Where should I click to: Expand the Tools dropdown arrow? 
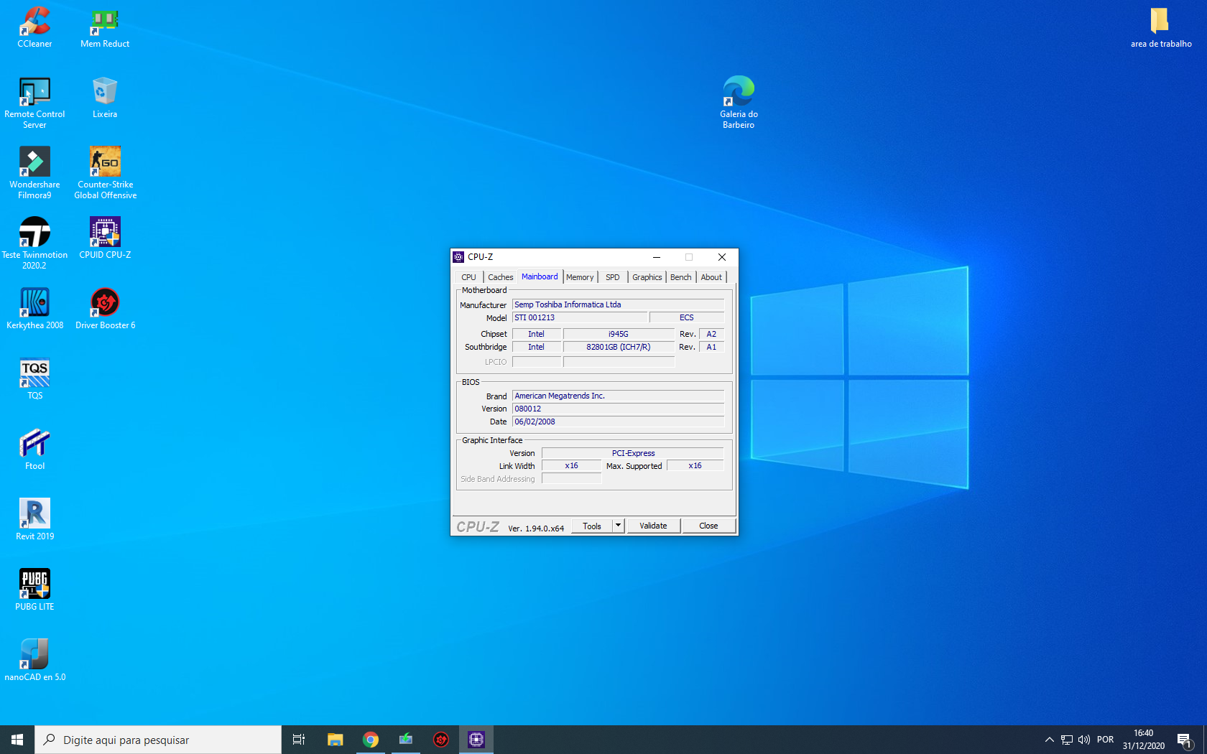(618, 526)
